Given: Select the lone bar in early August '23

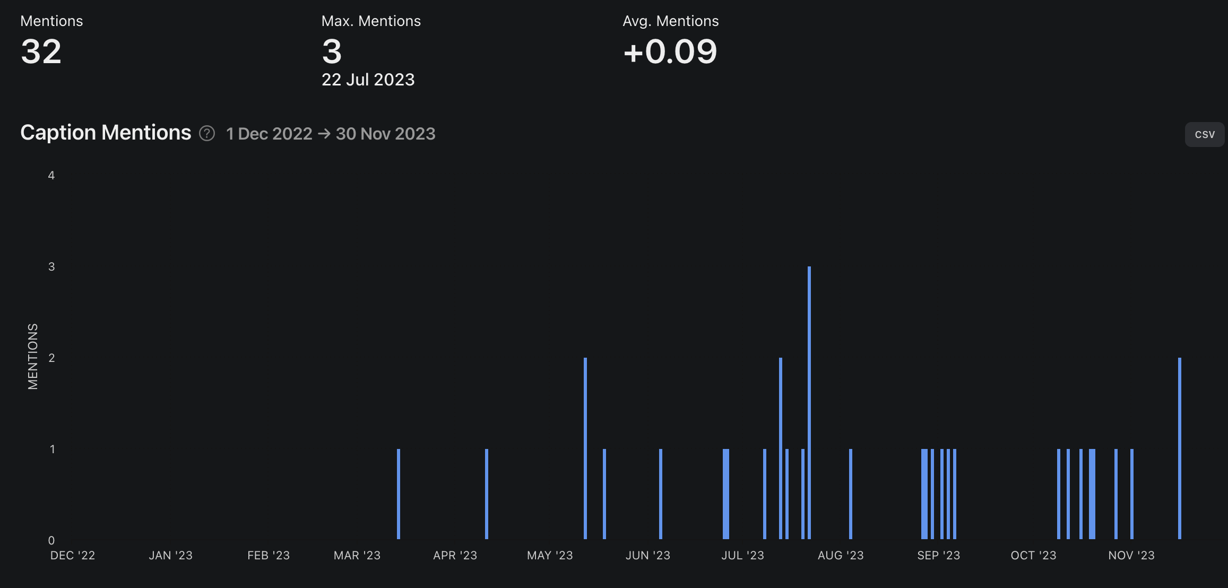Looking at the screenshot, I should 851,494.
